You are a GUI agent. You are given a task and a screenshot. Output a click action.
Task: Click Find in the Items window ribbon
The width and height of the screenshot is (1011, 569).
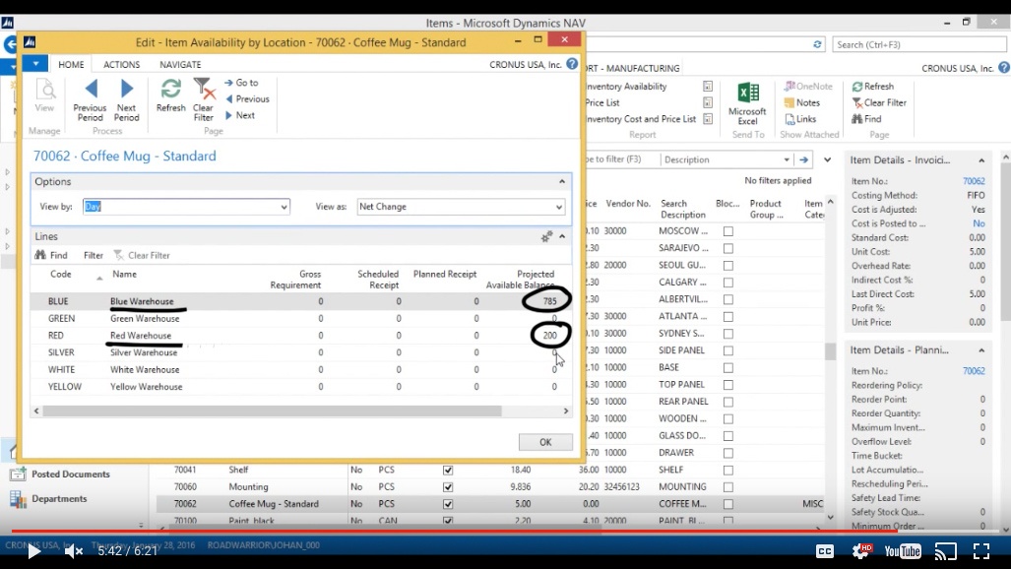pos(866,119)
